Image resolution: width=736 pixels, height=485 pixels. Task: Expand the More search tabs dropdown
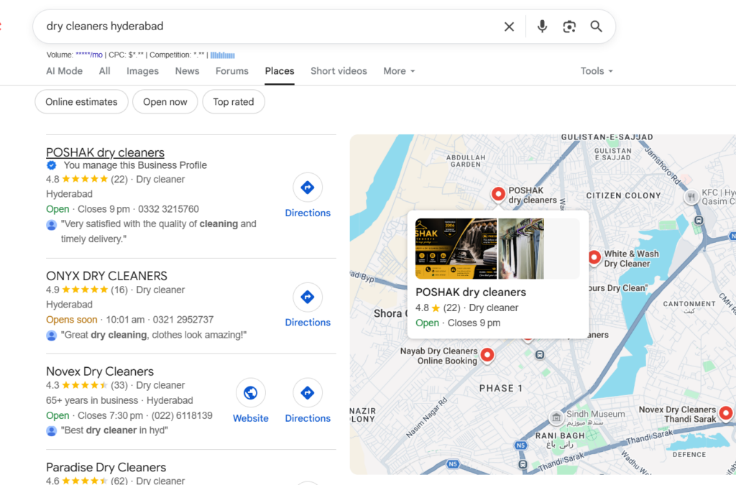coord(399,71)
